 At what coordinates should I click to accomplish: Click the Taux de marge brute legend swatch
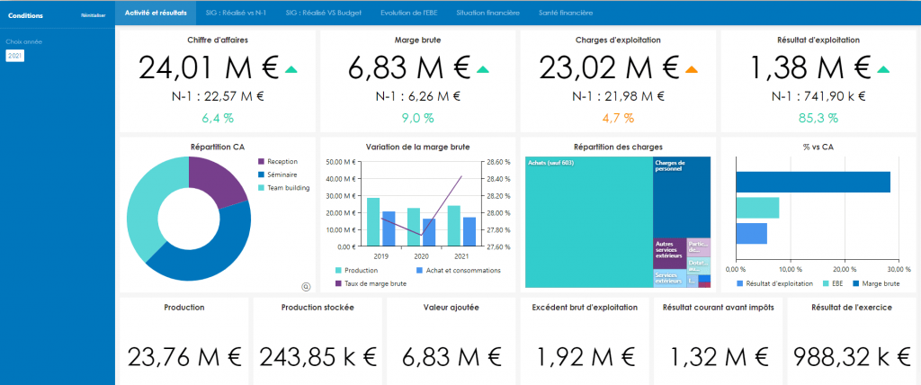tap(338, 283)
